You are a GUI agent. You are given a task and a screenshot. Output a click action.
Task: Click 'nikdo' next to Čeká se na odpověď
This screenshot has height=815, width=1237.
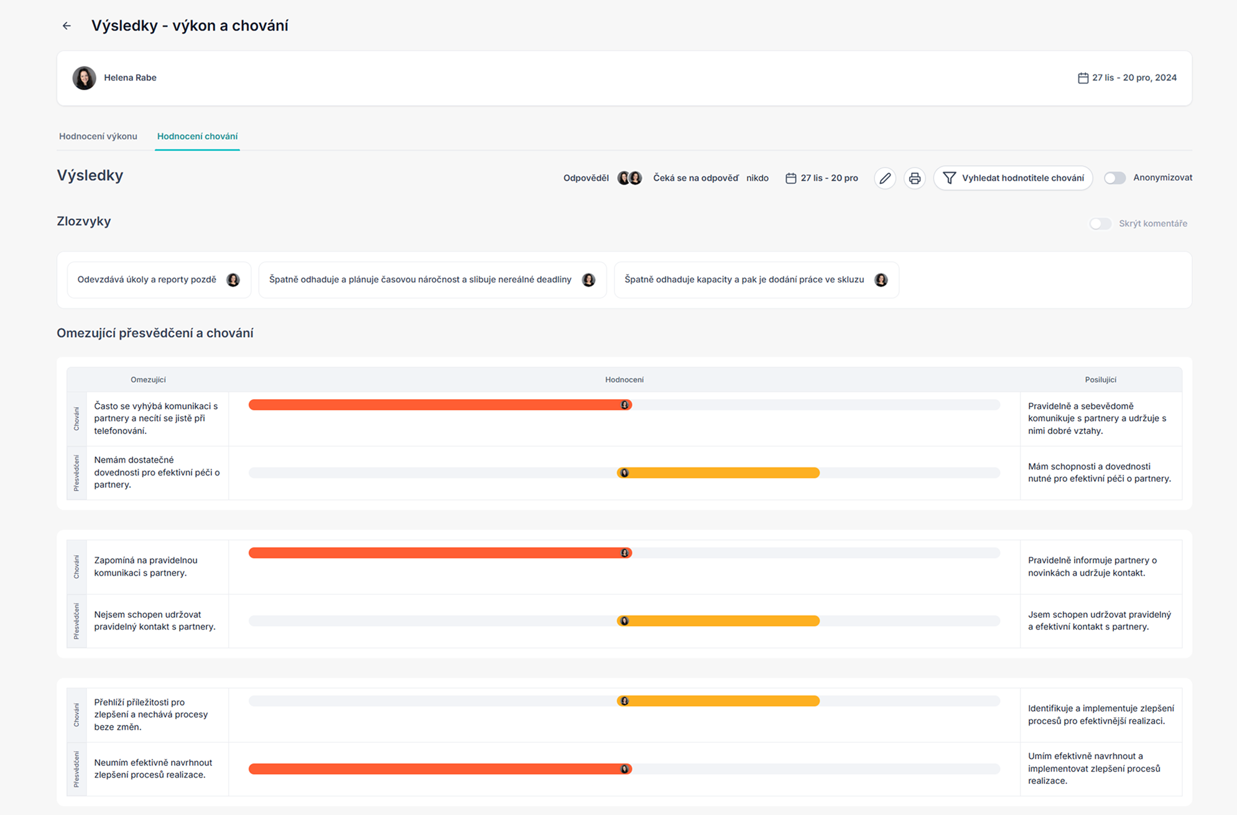click(x=757, y=178)
